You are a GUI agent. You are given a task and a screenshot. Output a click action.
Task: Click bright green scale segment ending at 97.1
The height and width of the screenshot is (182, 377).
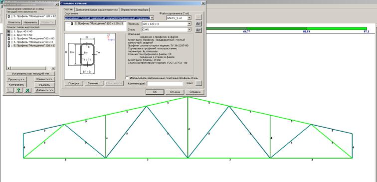tap(337, 28)
